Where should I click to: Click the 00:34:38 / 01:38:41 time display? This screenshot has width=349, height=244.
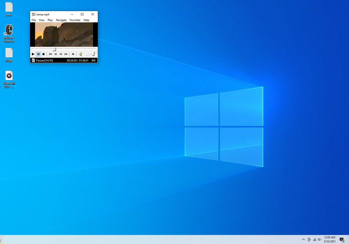[78, 60]
